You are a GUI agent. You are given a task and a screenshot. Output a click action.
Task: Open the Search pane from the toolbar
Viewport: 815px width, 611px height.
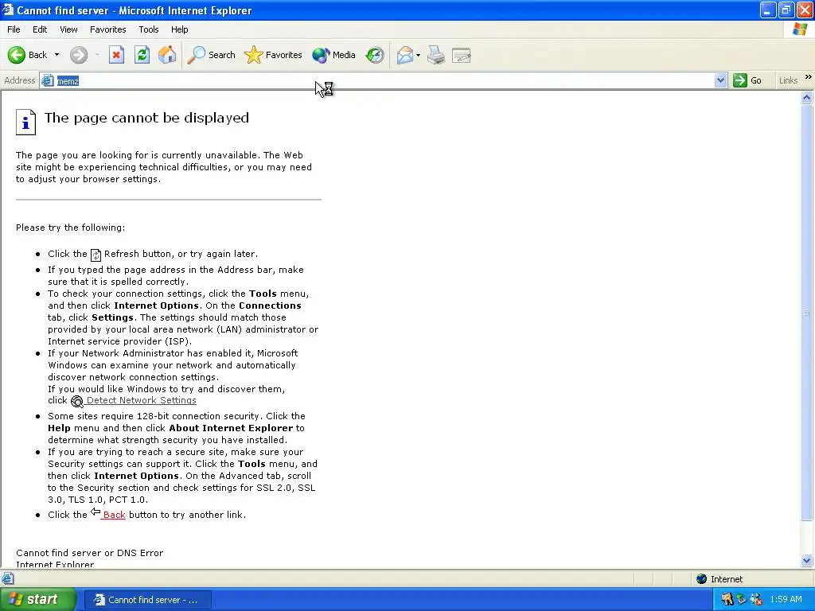click(211, 55)
